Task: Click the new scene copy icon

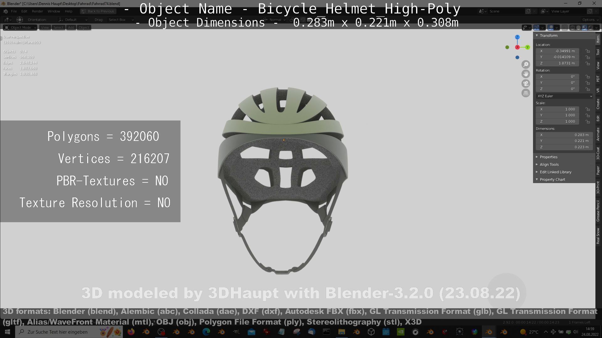Action: (528, 11)
